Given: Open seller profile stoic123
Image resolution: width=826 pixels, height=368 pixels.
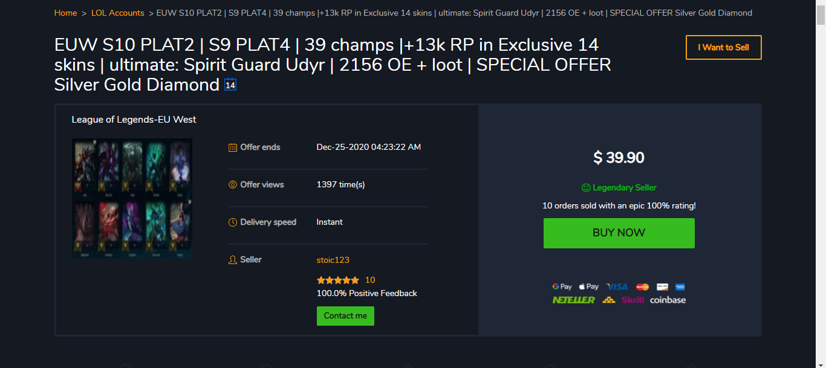Looking at the screenshot, I should click(x=333, y=260).
